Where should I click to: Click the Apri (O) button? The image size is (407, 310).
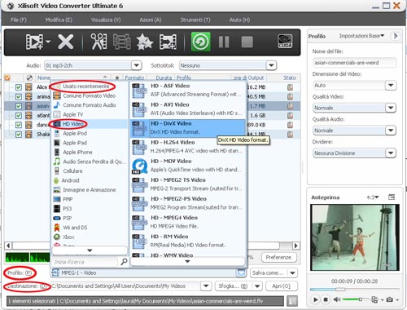click(281, 286)
